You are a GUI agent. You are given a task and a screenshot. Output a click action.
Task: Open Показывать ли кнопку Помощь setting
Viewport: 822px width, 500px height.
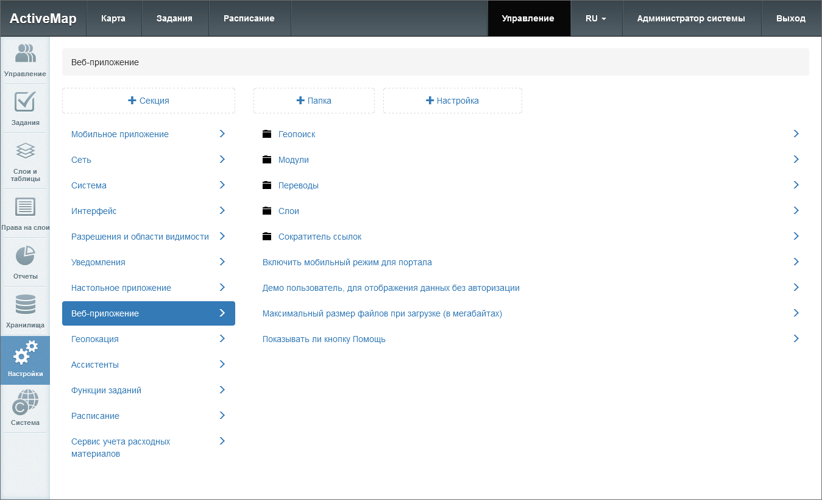click(x=324, y=339)
